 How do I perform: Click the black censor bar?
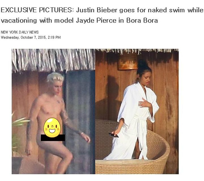[x=53, y=138]
